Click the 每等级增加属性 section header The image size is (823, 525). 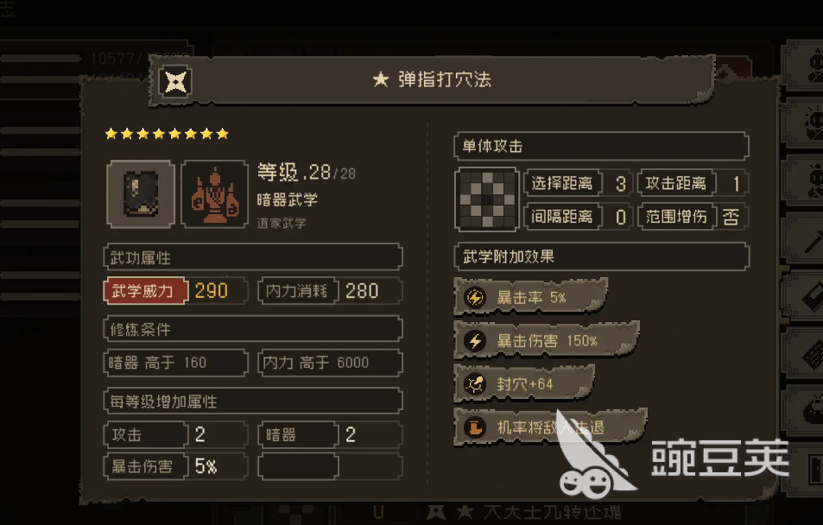253,402
